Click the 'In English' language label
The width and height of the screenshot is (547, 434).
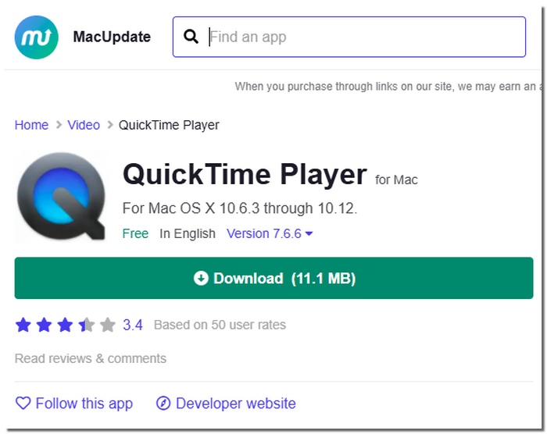(x=188, y=233)
